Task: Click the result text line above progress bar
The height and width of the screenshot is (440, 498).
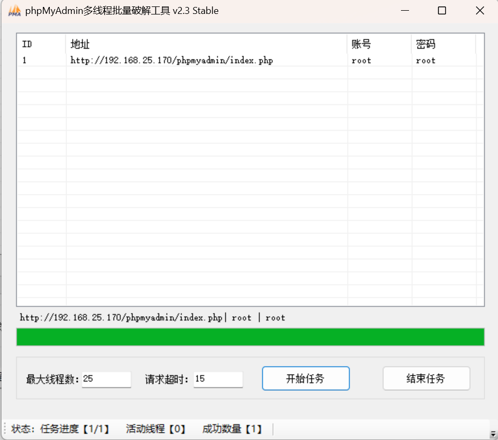Action: [152, 318]
